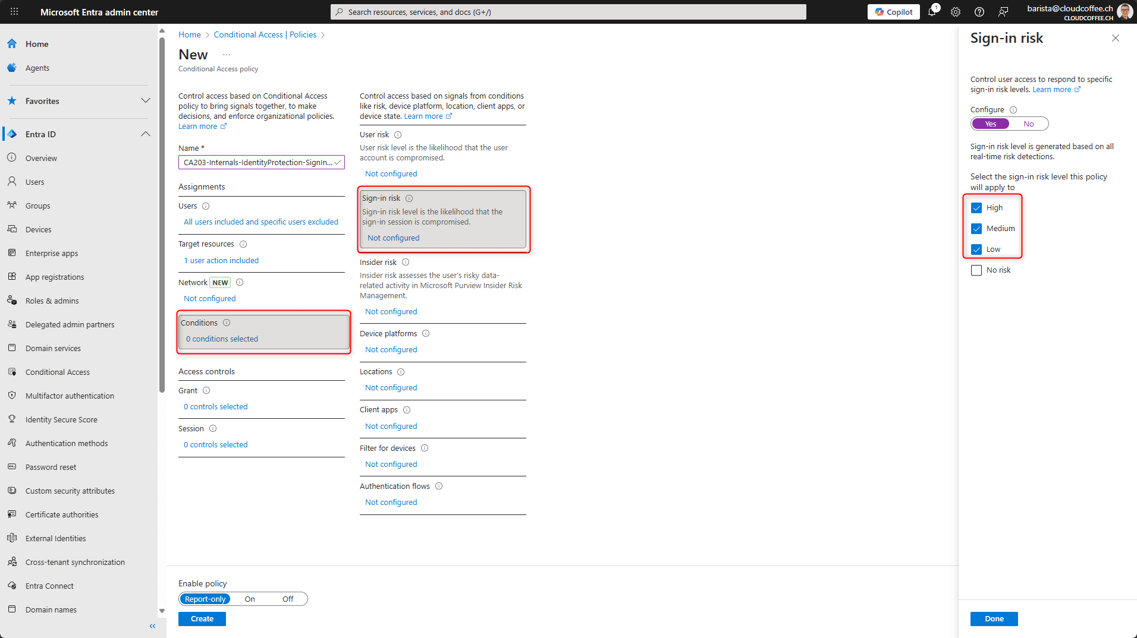This screenshot has height=638, width=1137.
Task: Click the Sign-in risk info icon
Action: [410, 198]
